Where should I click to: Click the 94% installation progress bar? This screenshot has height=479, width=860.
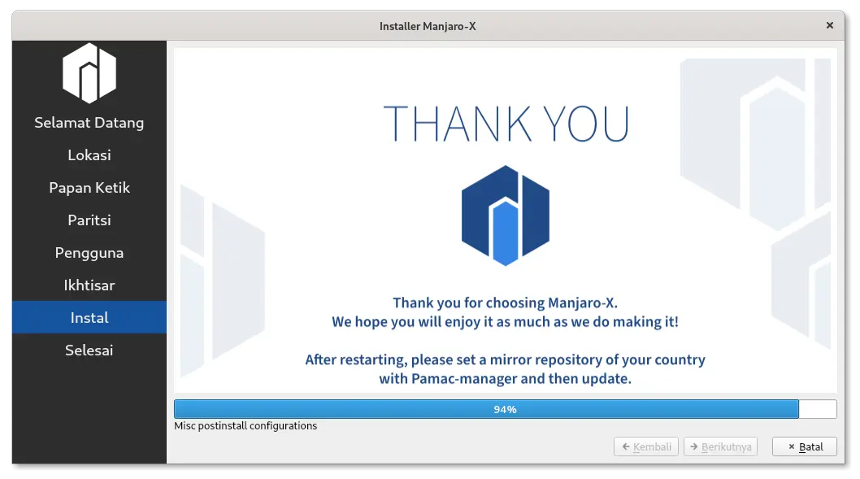coord(505,409)
